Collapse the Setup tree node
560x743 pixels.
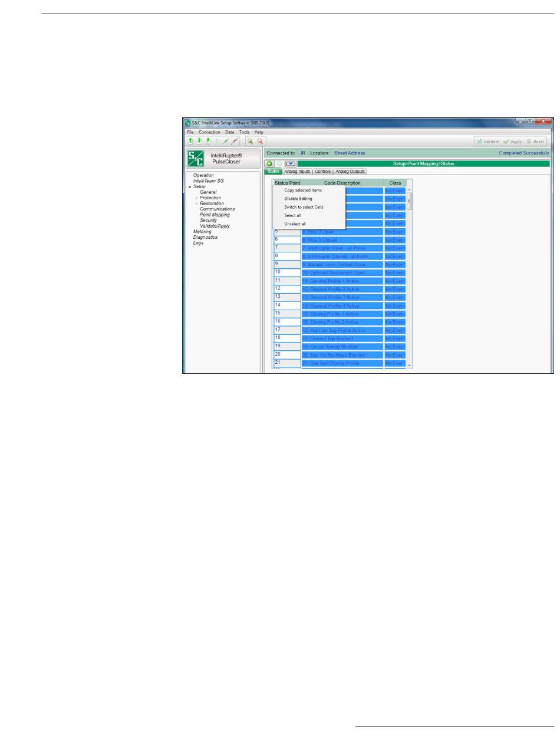189,186
